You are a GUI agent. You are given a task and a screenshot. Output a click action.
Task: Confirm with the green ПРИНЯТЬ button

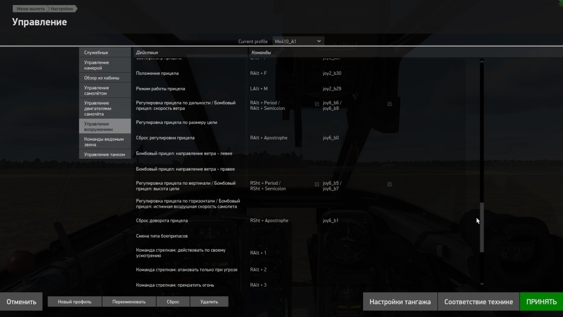tap(542, 302)
